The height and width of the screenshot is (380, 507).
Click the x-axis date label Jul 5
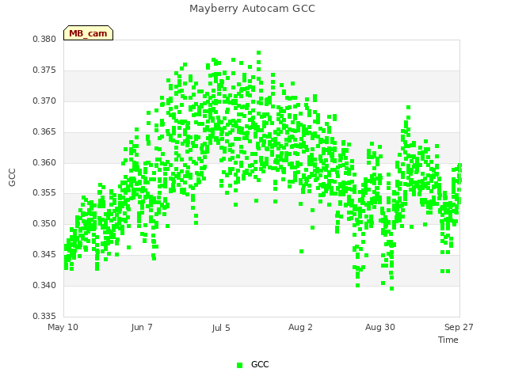(x=221, y=328)
